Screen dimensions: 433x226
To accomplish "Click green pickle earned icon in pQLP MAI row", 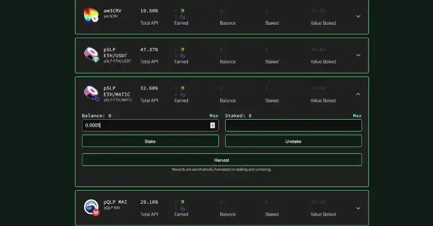I will click(182, 202).
